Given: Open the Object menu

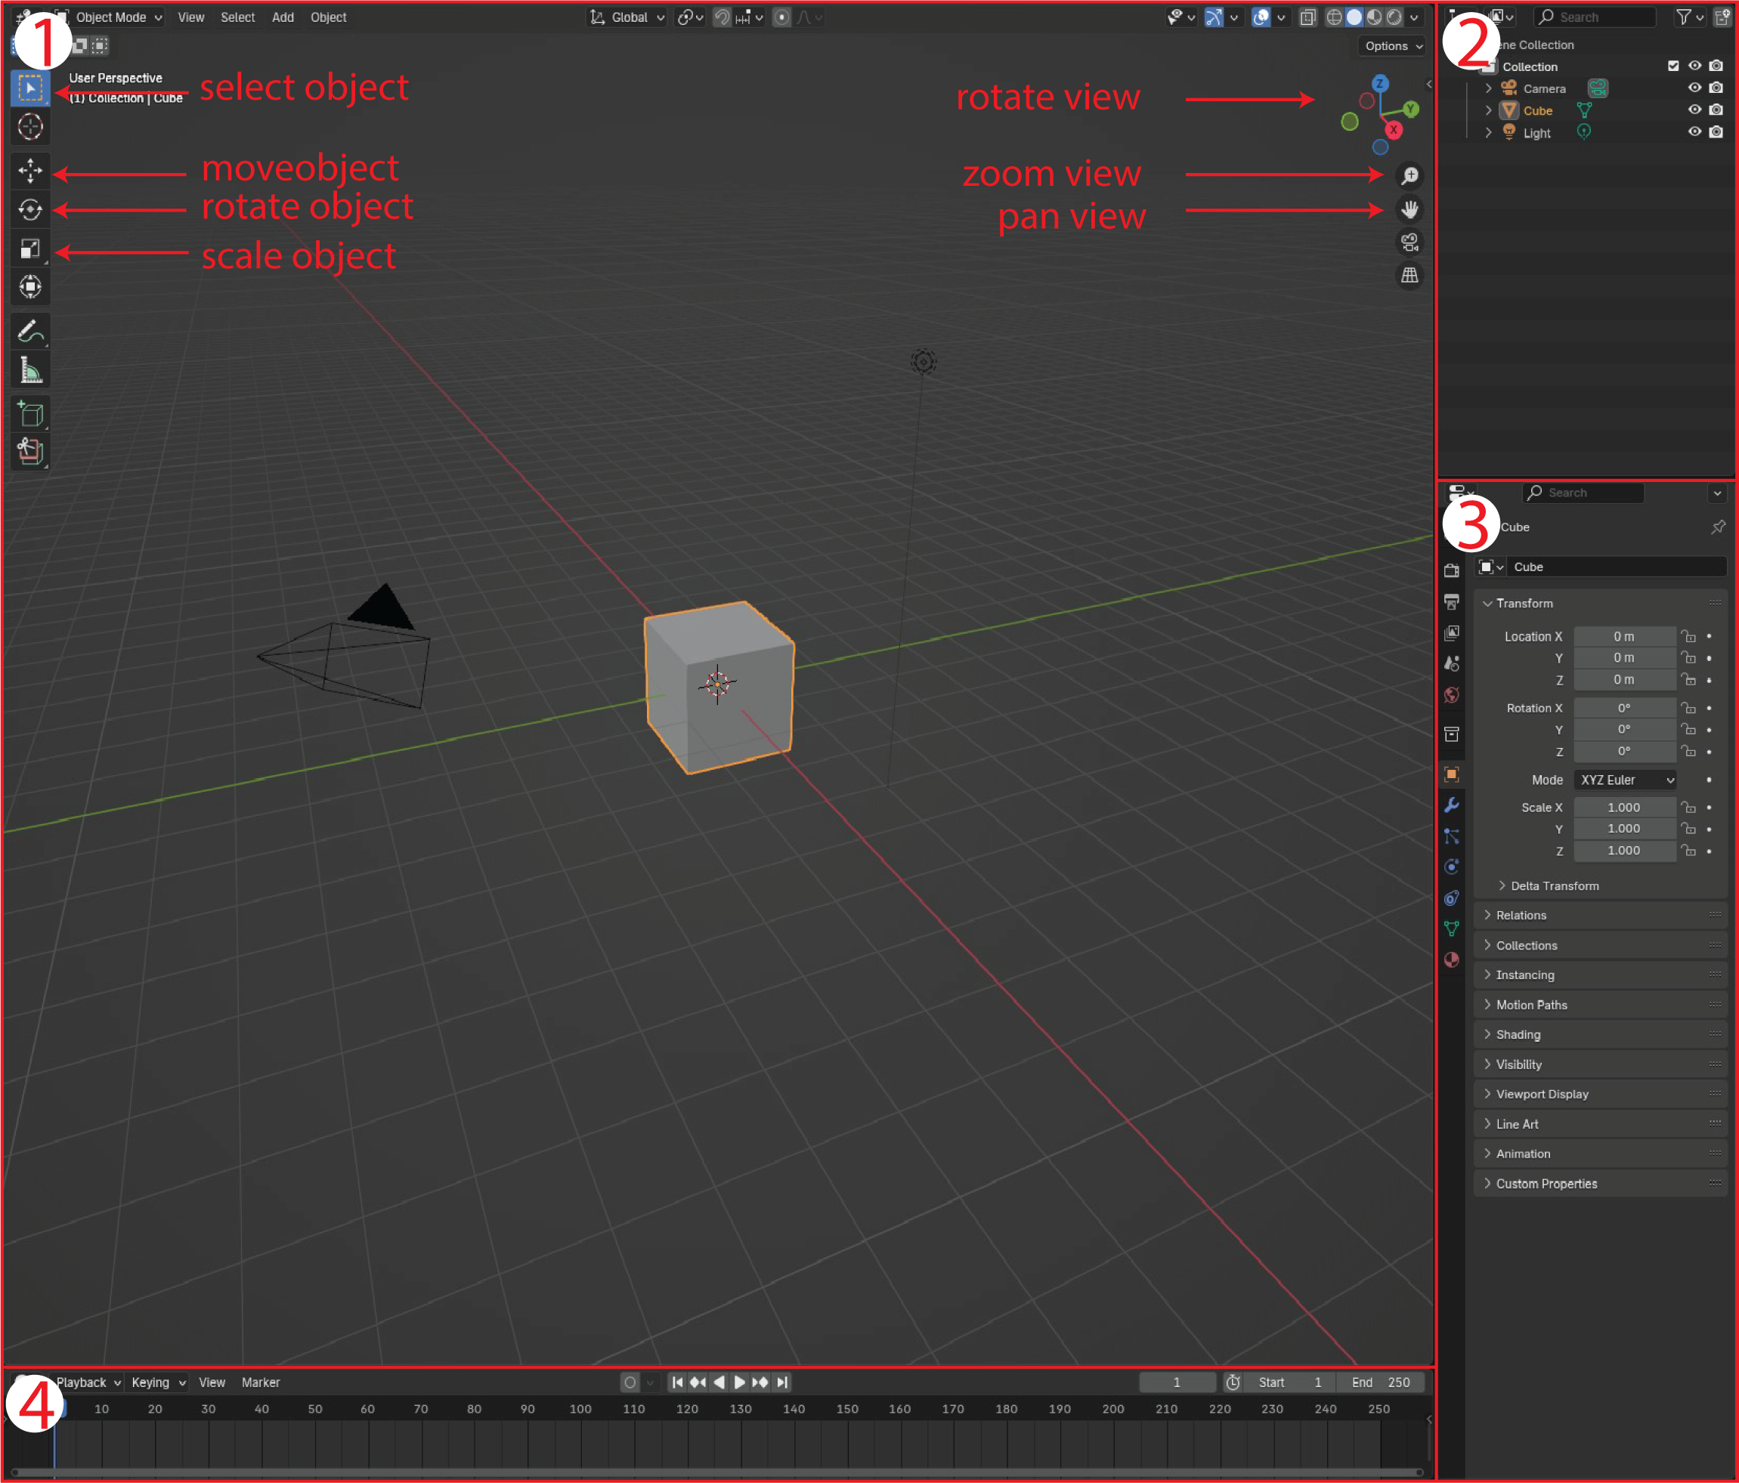Looking at the screenshot, I should (328, 17).
